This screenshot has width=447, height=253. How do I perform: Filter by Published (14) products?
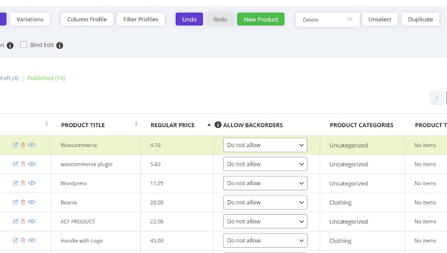46,78
